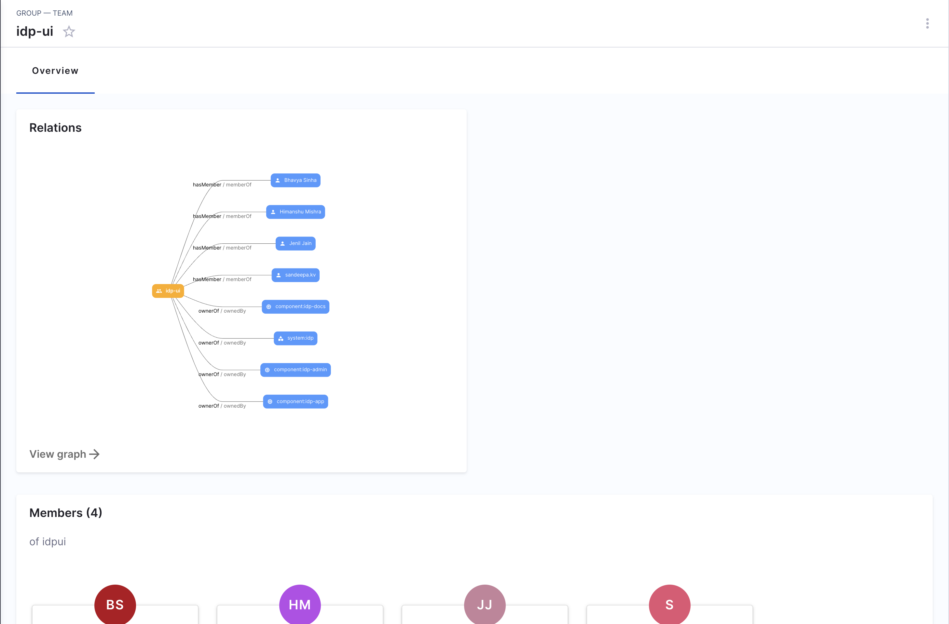Screen dimensions: 949x624
Task: Click the Members (4) heading
Action: point(66,513)
